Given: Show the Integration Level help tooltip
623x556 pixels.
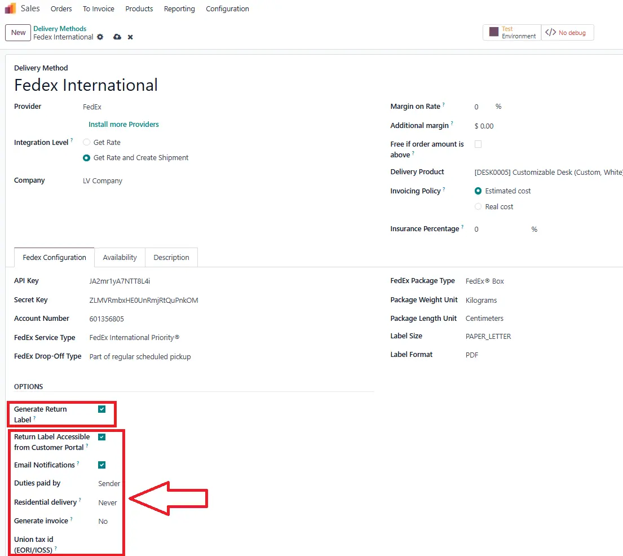Looking at the screenshot, I should tap(72, 140).
